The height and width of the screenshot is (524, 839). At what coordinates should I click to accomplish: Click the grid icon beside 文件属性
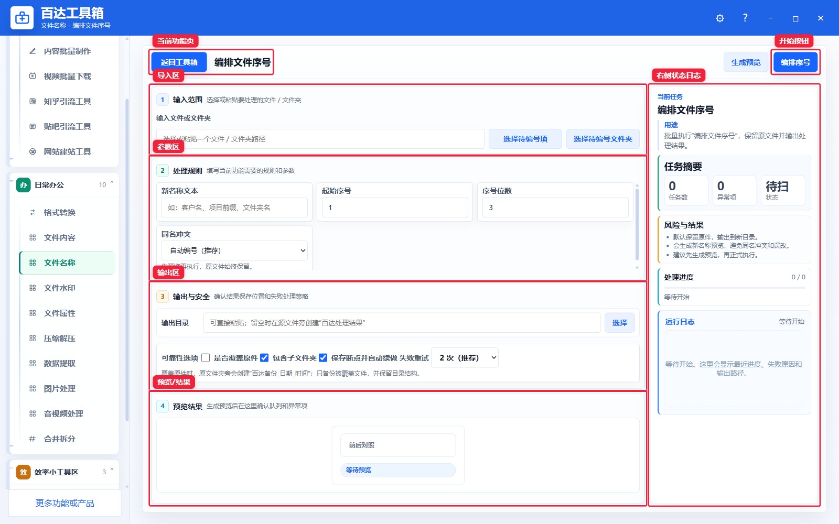coord(33,313)
